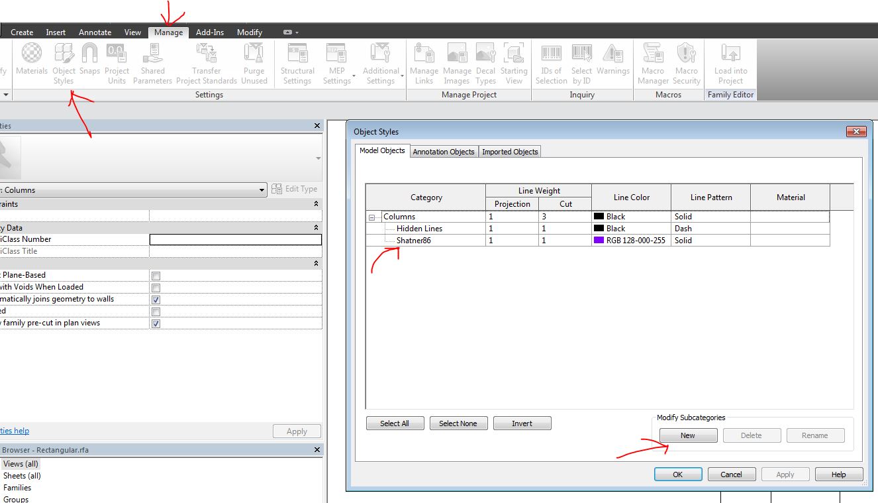Open the Columns family type dropdown

[x=262, y=190]
